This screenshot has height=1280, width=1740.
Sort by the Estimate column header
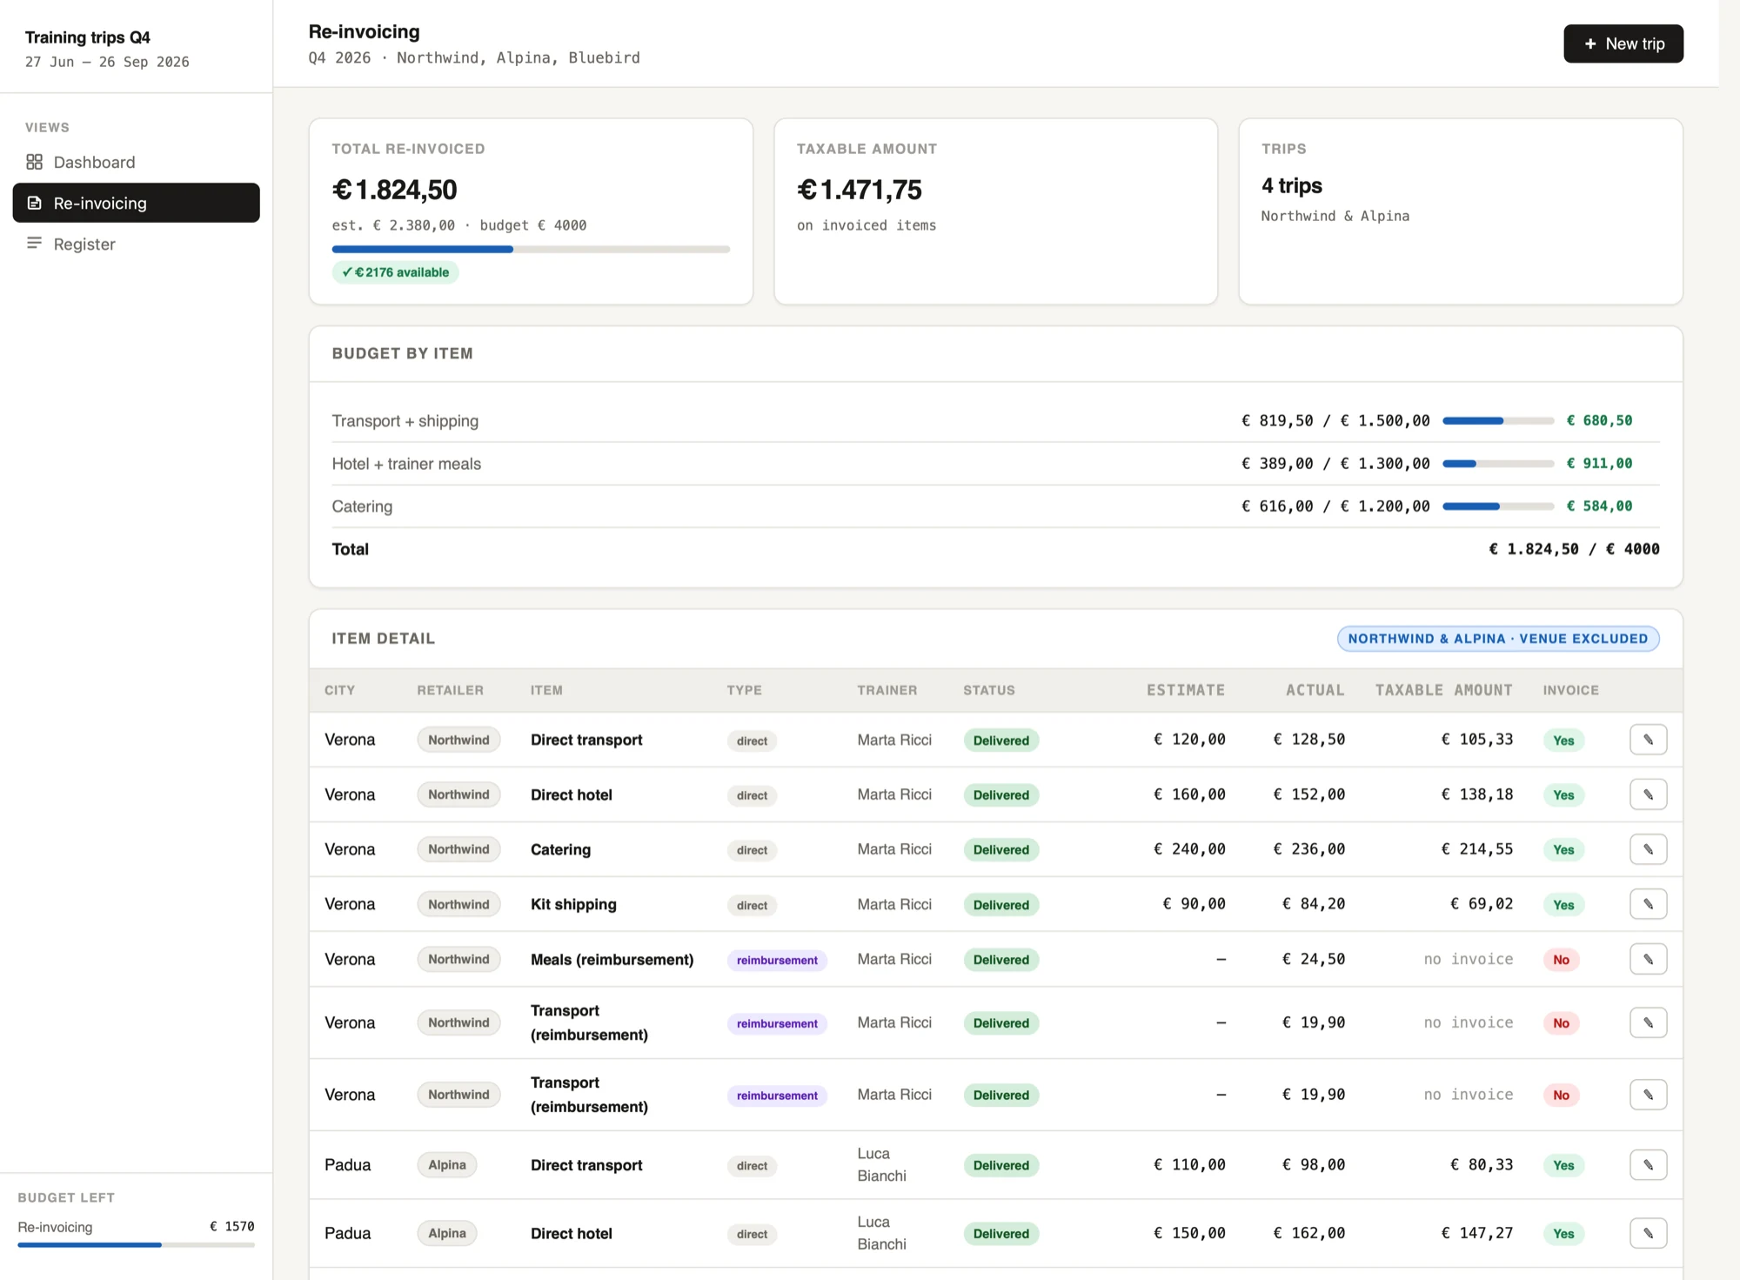click(x=1185, y=690)
